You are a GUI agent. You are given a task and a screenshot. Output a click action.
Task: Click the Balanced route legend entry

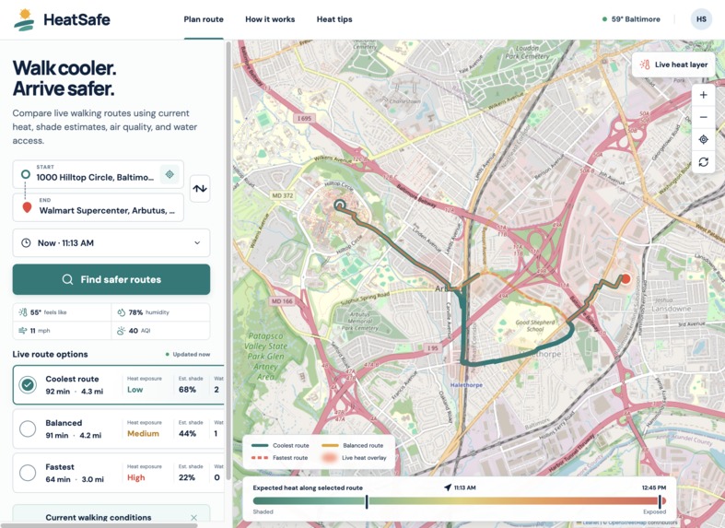pos(352,445)
